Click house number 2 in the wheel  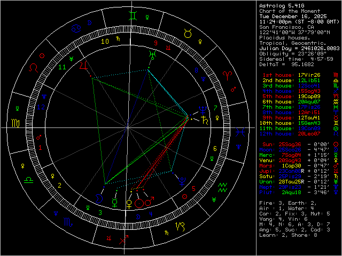tap(59, 186)
